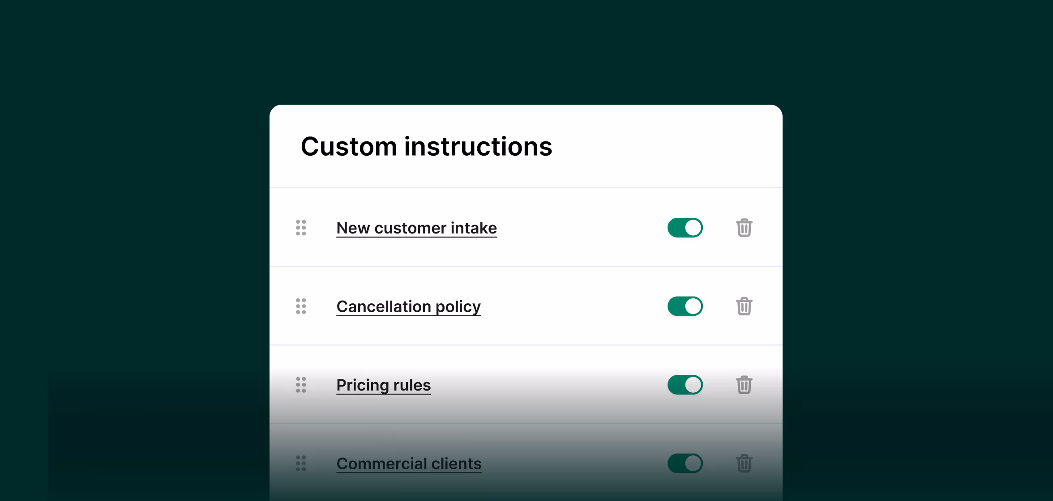Disable the New customer intake toggle

tap(685, 228)
